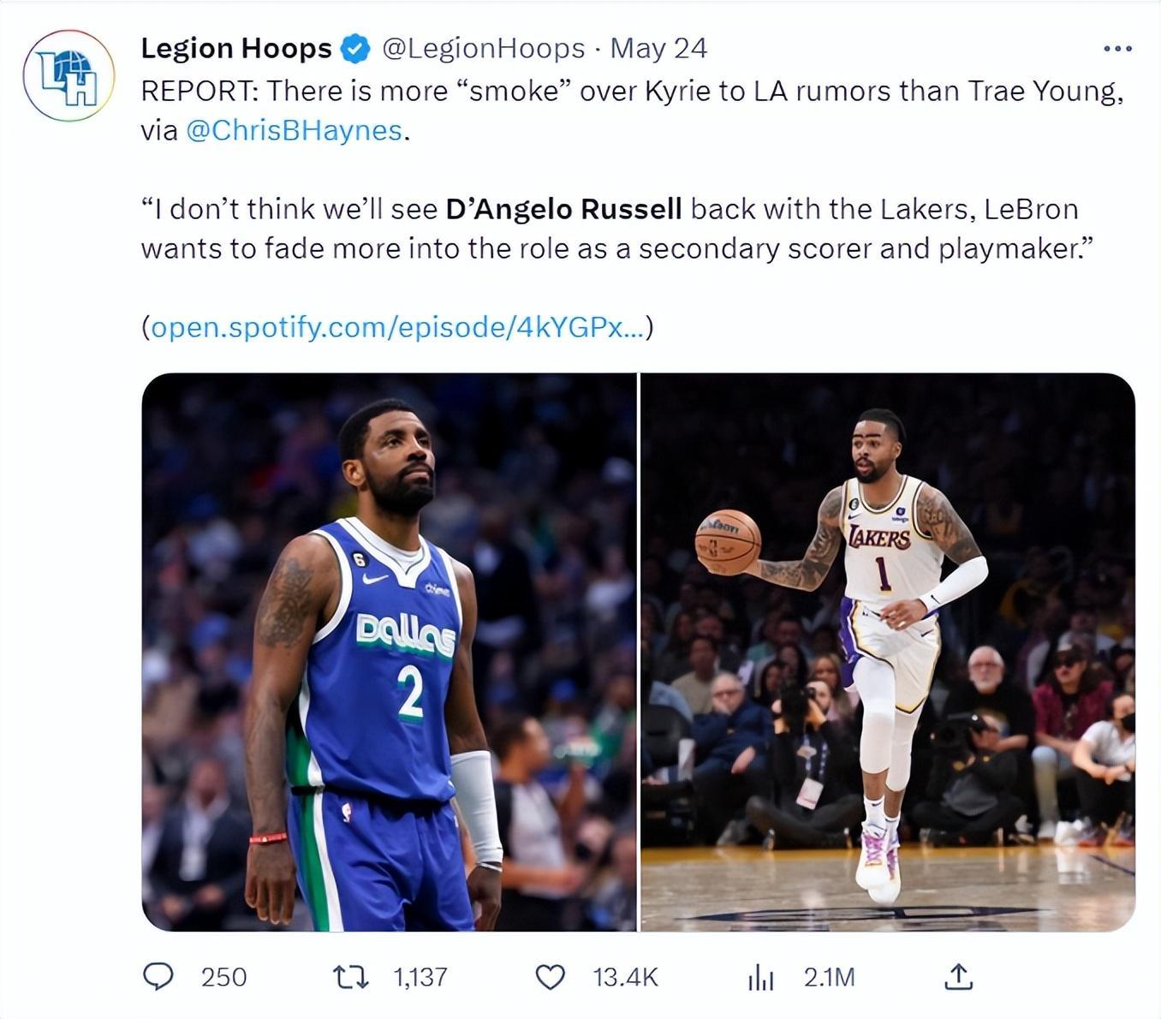Click the 250 replies count
Viewport: 1161px width, 1019px height.
tap(223, 977)
